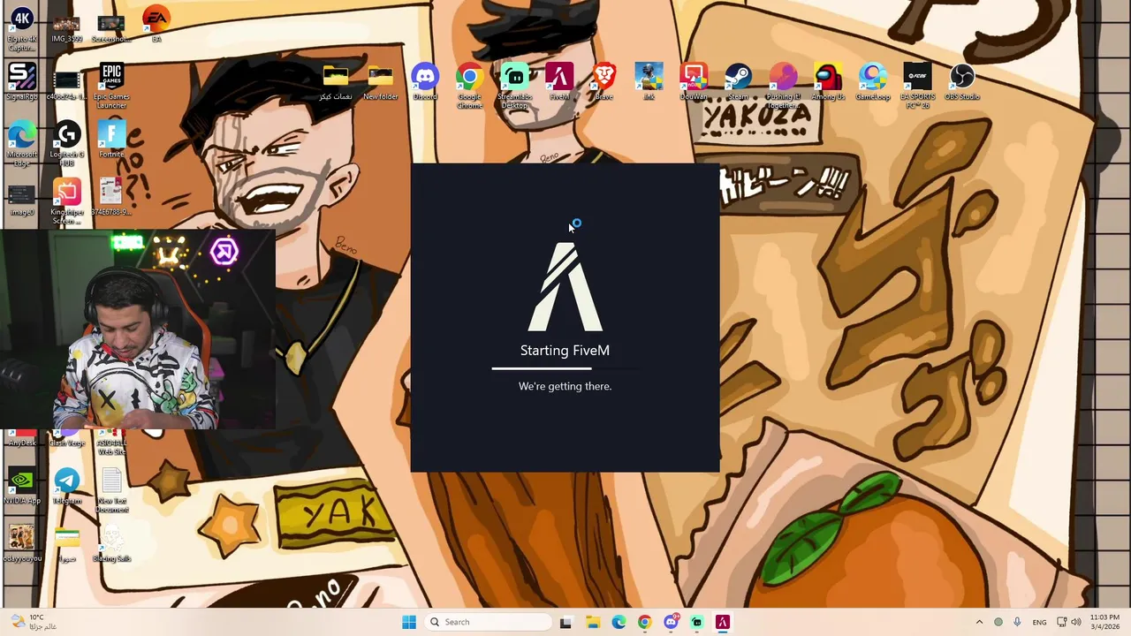Switch to Microsoft Edge on the taskbar
The image size is (1131, 636).
pos(619,622)
